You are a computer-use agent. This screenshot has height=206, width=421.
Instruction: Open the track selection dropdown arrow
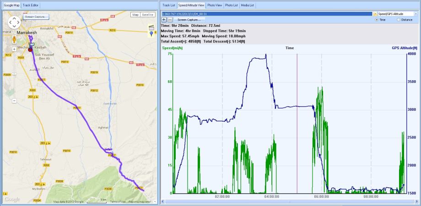coord(374,14)
